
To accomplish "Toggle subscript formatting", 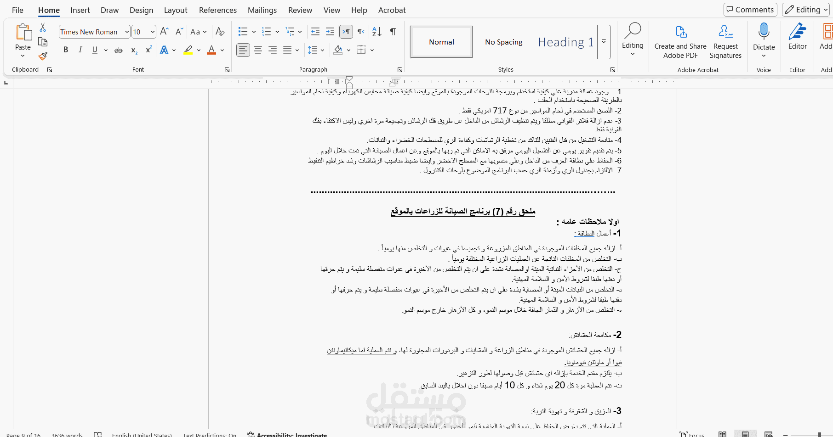I will click(x=134, y=50).
